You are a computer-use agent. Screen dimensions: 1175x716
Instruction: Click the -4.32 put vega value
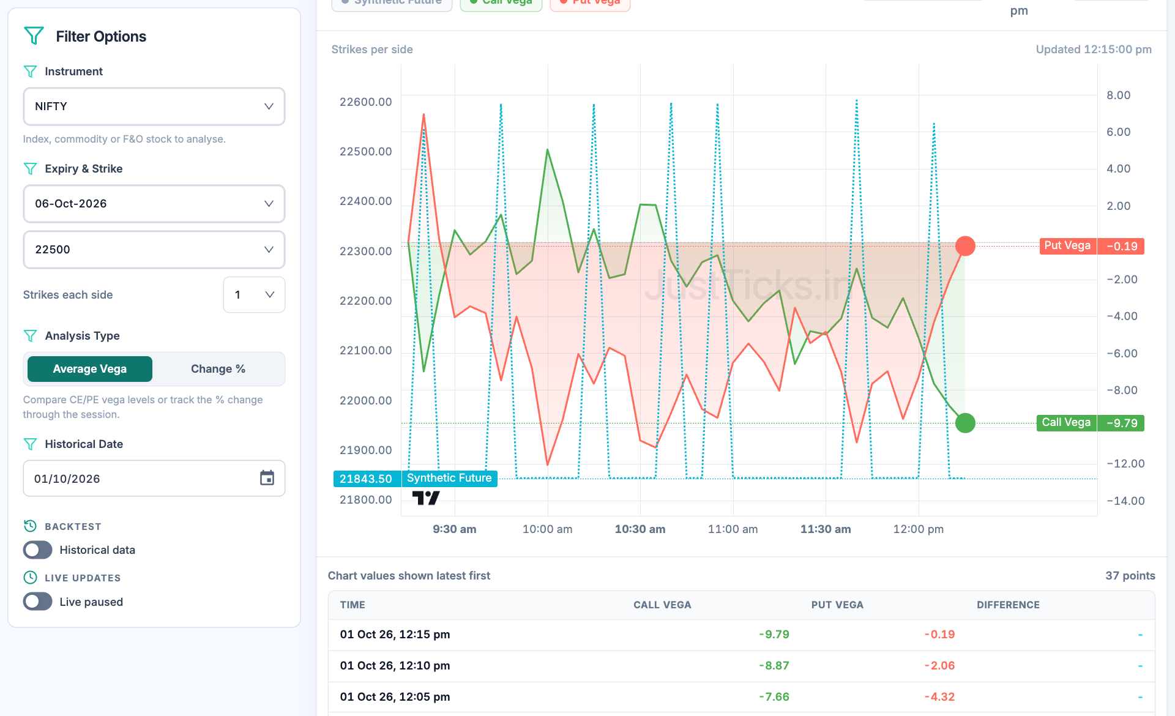point(939,697)
